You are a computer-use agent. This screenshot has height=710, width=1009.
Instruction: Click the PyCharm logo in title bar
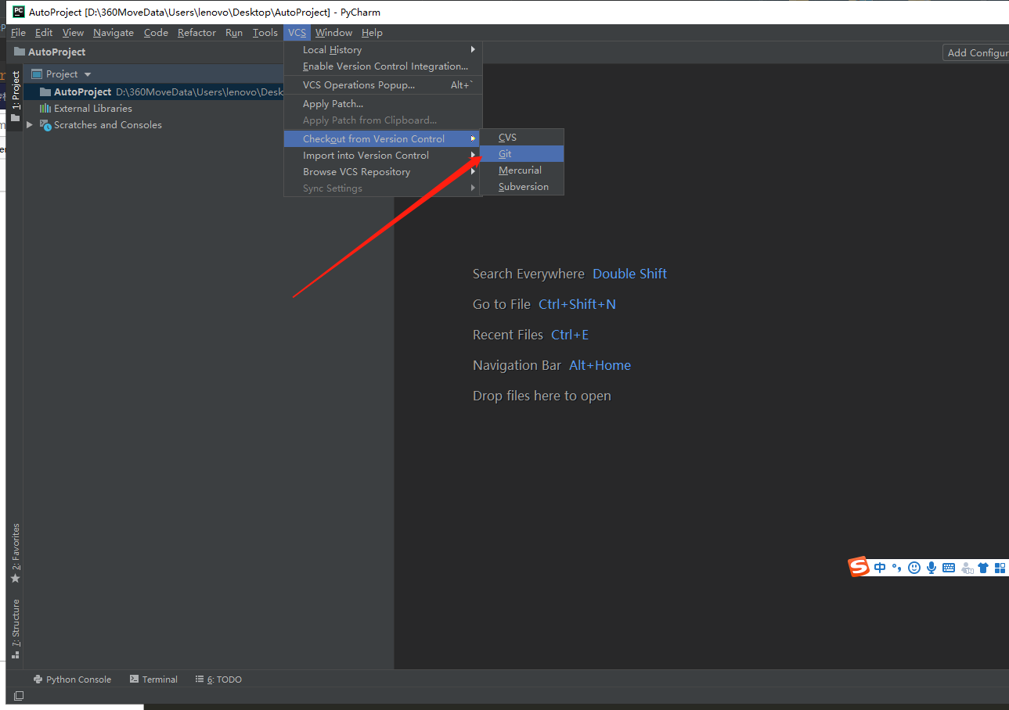[x=19, y=12]
